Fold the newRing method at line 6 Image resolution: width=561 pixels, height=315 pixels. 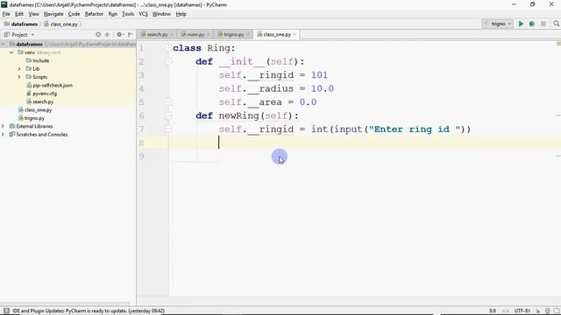[x=168, y=115]
